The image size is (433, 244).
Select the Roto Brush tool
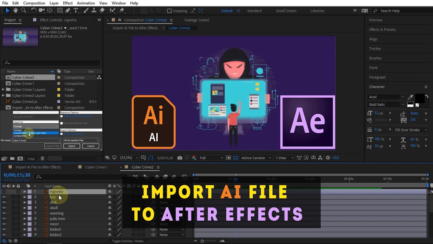[112, 11]
